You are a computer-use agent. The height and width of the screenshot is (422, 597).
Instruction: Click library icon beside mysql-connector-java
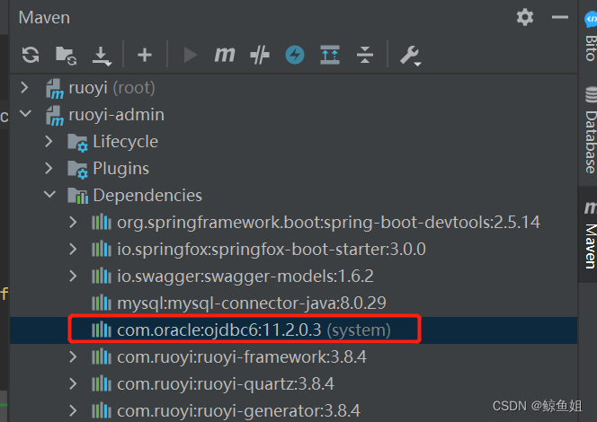[102, 303]
